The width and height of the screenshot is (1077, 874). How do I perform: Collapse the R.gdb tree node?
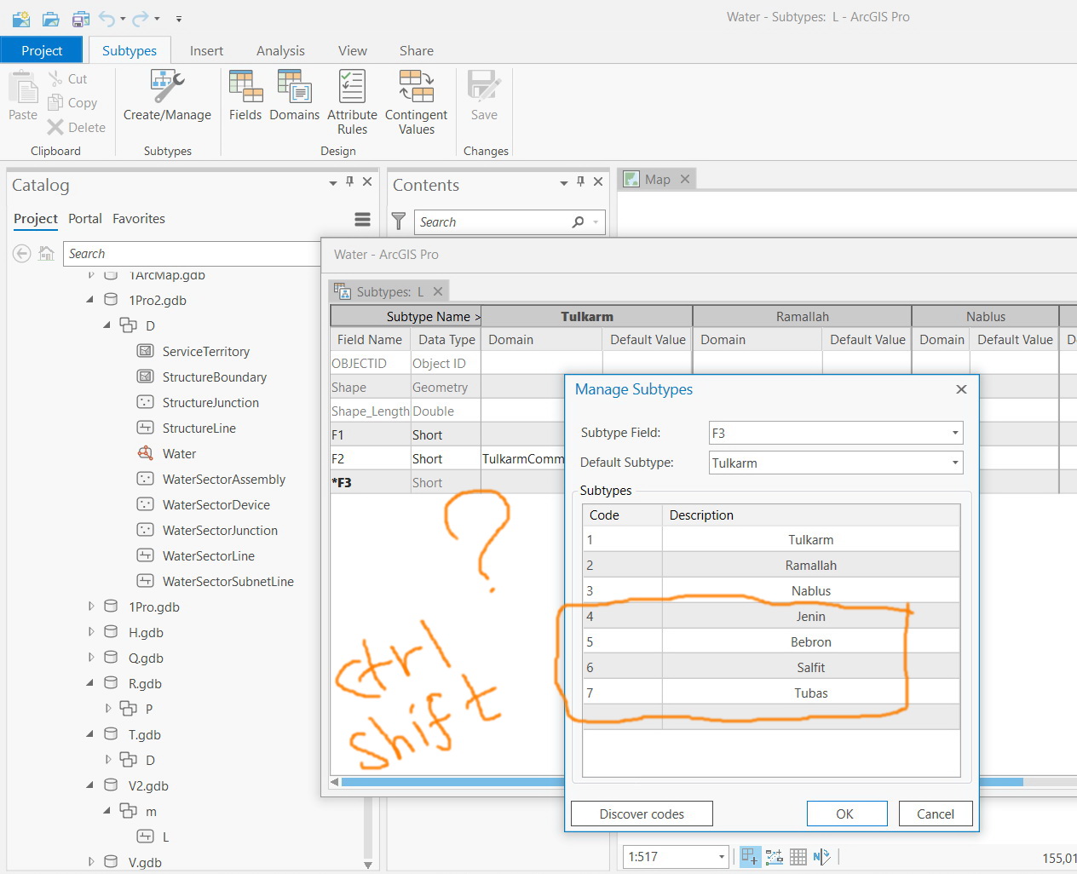coord(91,683)
